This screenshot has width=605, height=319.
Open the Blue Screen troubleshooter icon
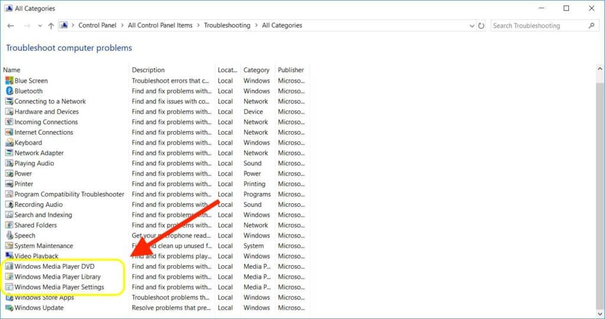(9, 80)
